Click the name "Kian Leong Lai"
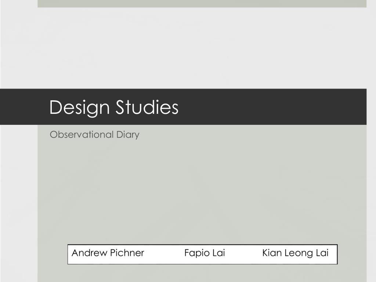 295,253
